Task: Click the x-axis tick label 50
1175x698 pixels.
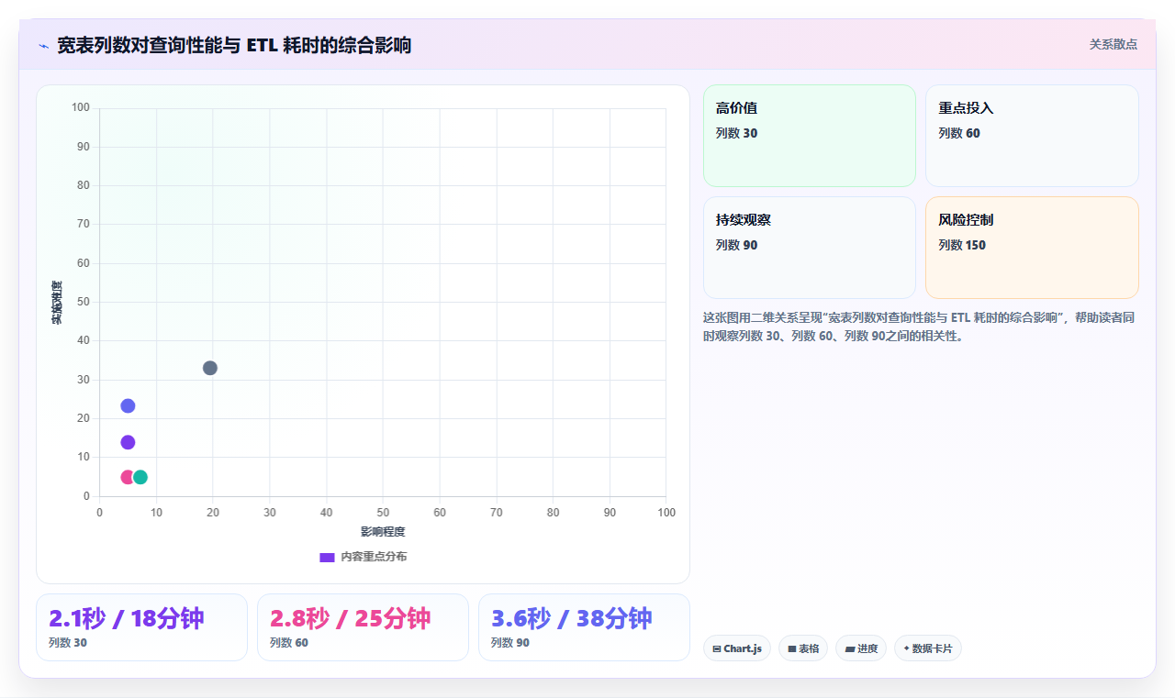Action: pos(383,512)
